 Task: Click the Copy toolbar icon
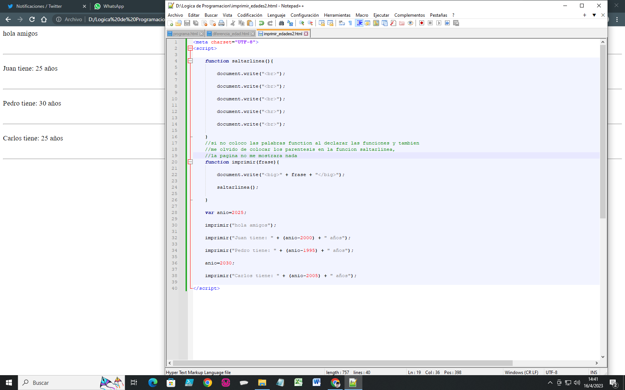241,23
